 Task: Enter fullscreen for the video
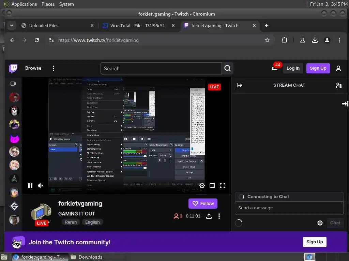(223, 186)
